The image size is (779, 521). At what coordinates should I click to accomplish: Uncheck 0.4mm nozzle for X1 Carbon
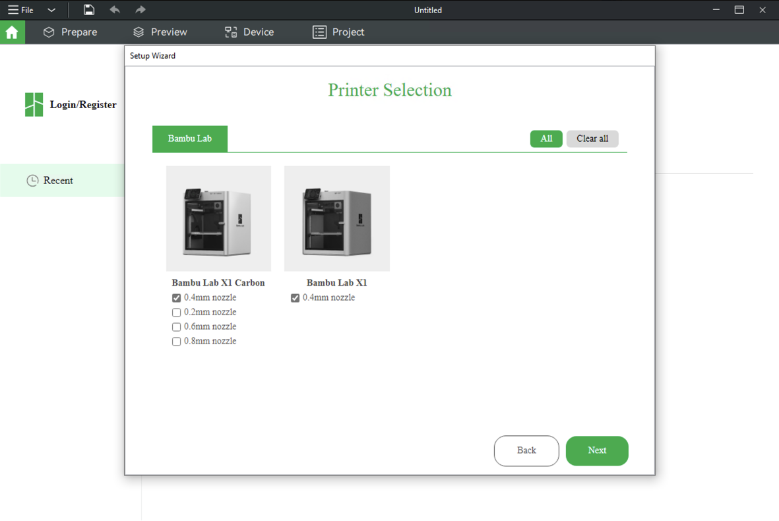click(176, 298)
